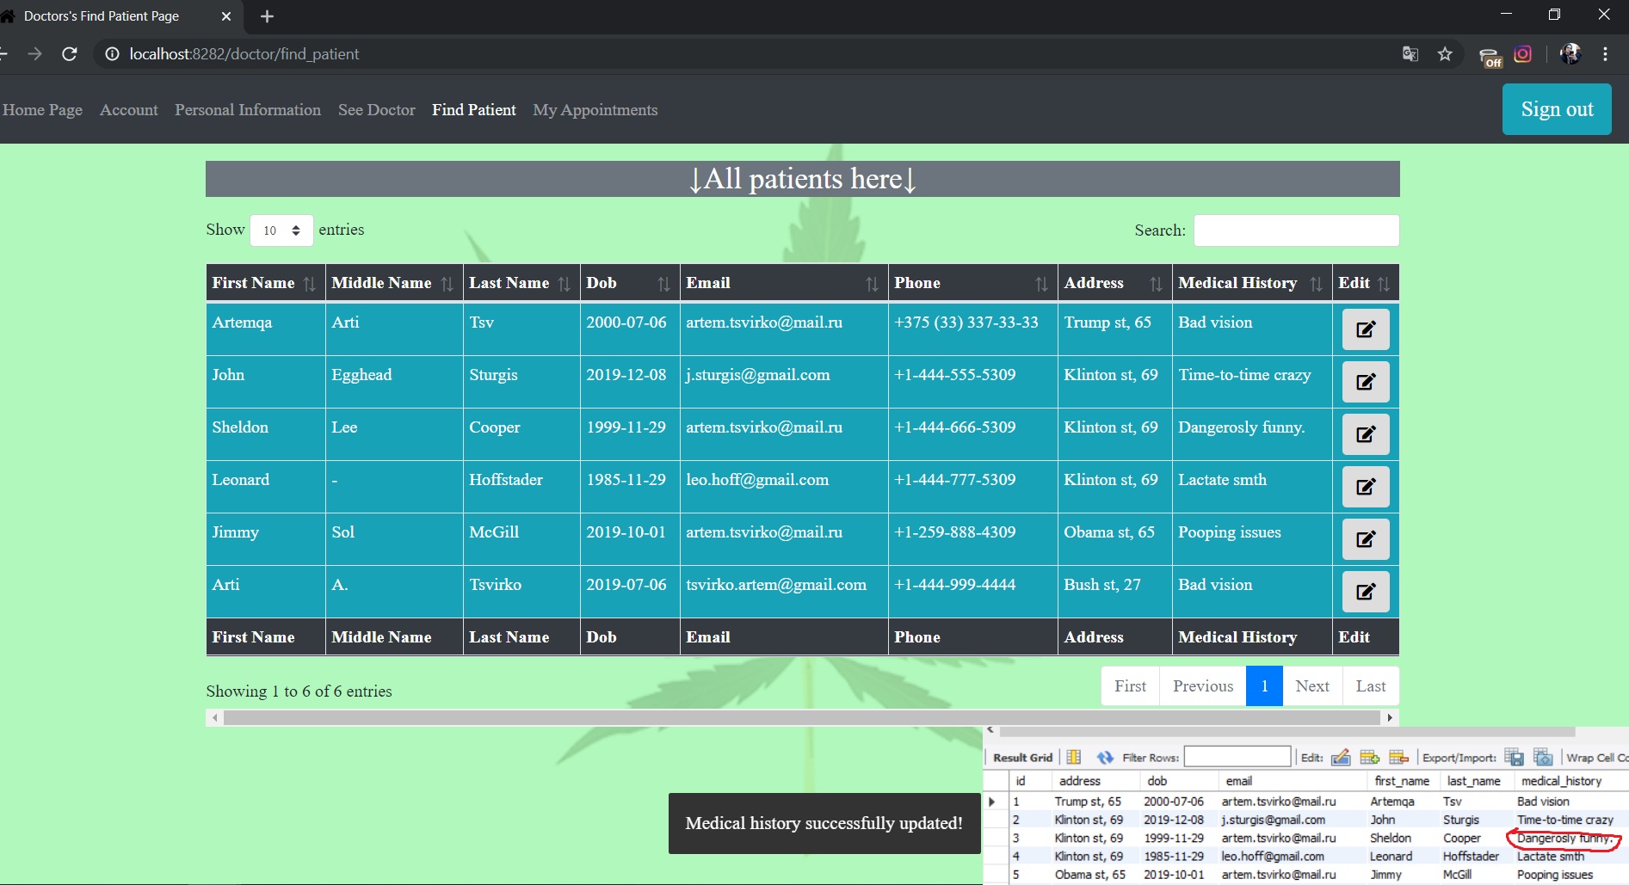Reload the find patient page
This screenshot has width=1629, height=885.
coord(70,54)
